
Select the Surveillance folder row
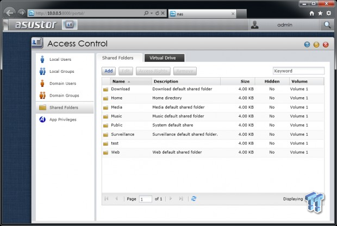(x=213, y=134)
